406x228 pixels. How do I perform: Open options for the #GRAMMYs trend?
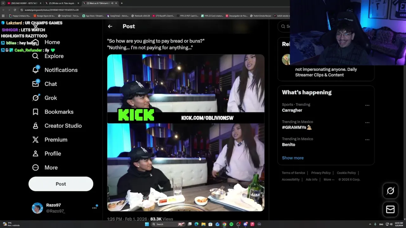click(367, 123)
